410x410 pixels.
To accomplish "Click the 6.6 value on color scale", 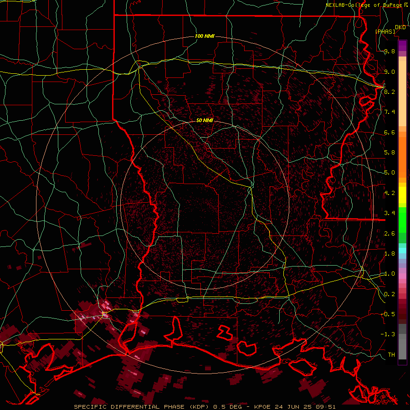I will click(389, 132).
